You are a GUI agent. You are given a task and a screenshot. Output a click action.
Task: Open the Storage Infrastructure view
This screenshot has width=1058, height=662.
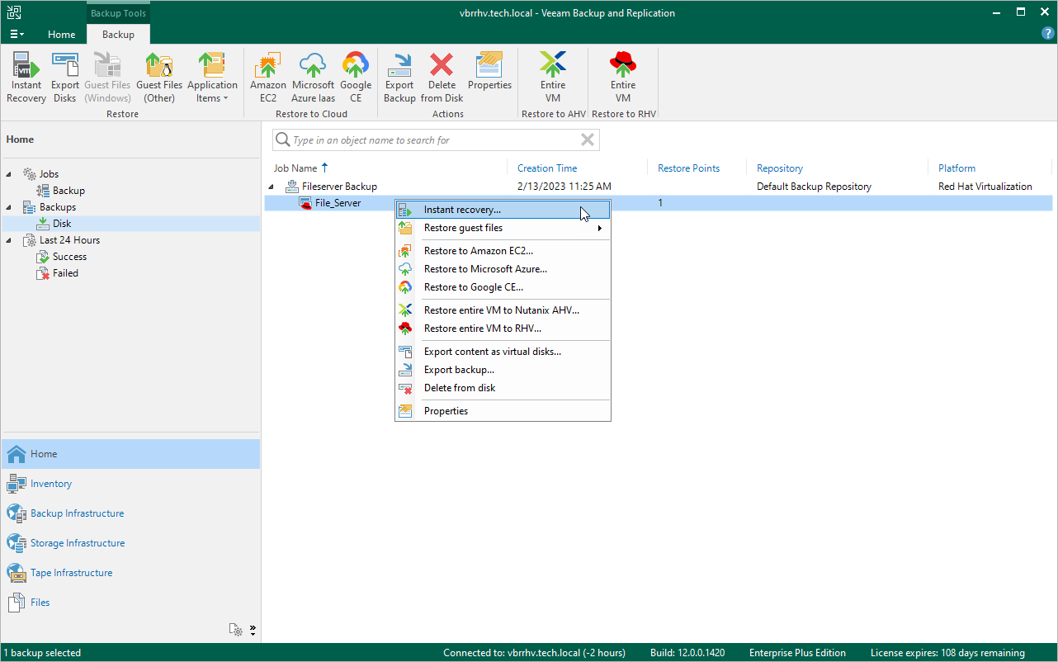point(130,543)
